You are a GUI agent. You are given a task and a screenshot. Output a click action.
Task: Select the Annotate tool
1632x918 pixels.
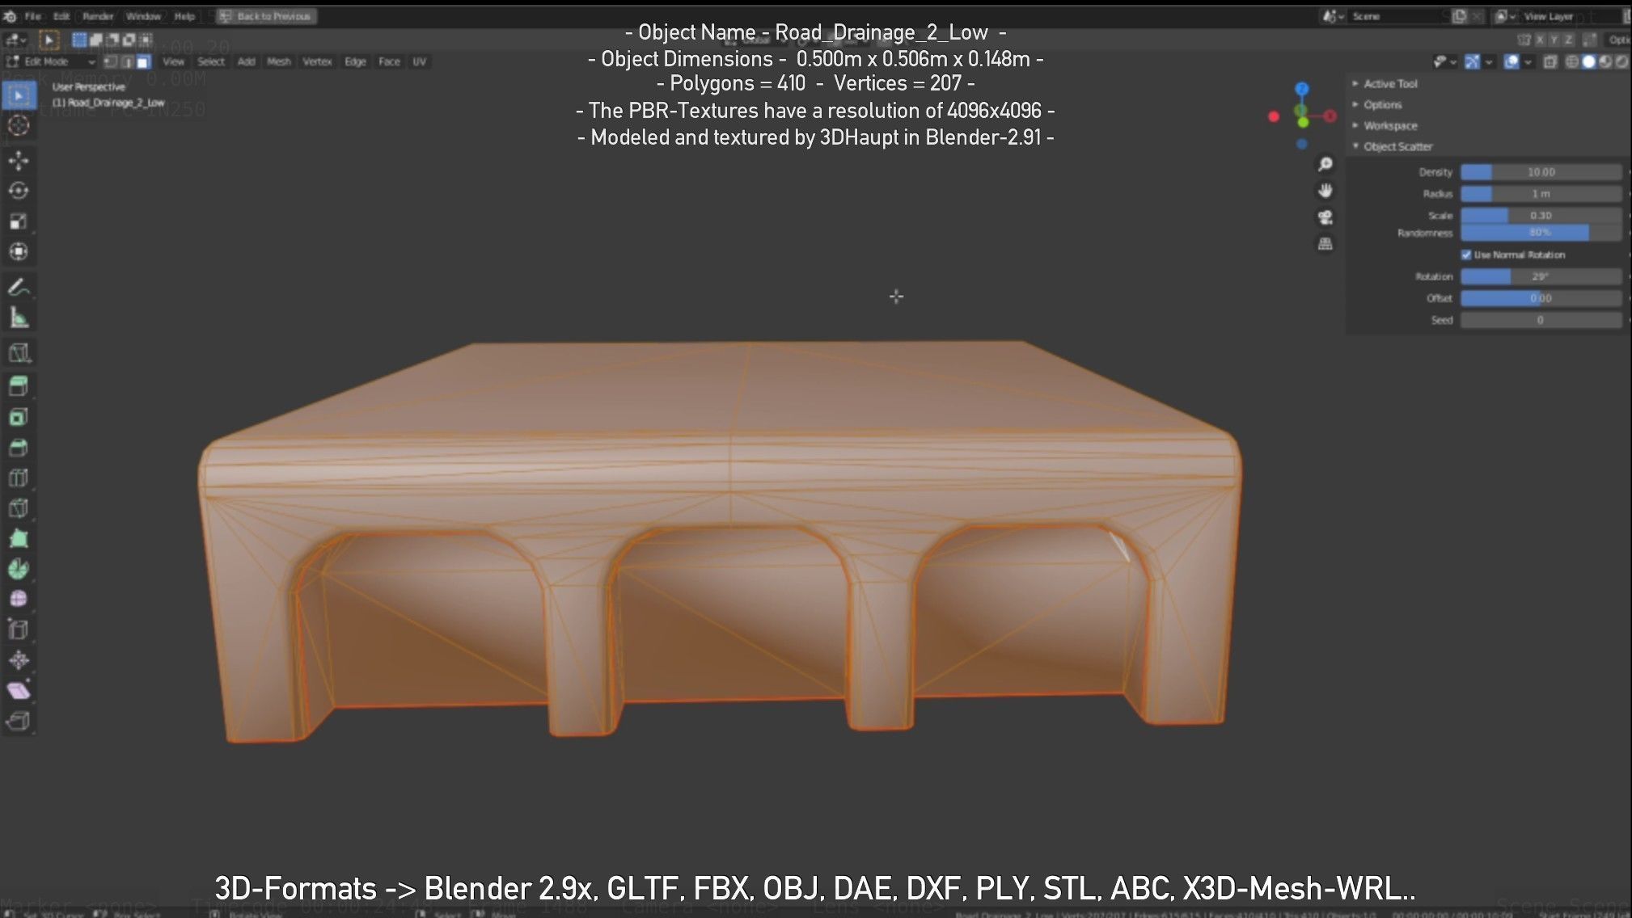pos(19,287)
